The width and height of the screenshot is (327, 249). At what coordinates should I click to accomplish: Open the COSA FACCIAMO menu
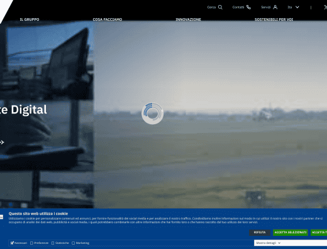pos(108,19)
